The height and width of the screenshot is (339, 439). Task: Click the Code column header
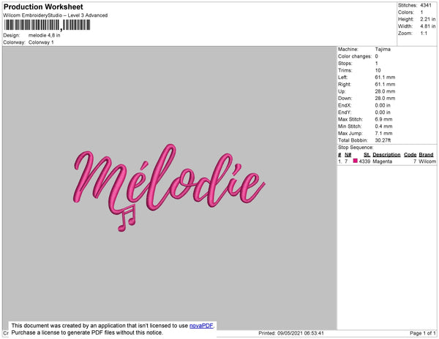pyautogui.click(x=410, y=155)
